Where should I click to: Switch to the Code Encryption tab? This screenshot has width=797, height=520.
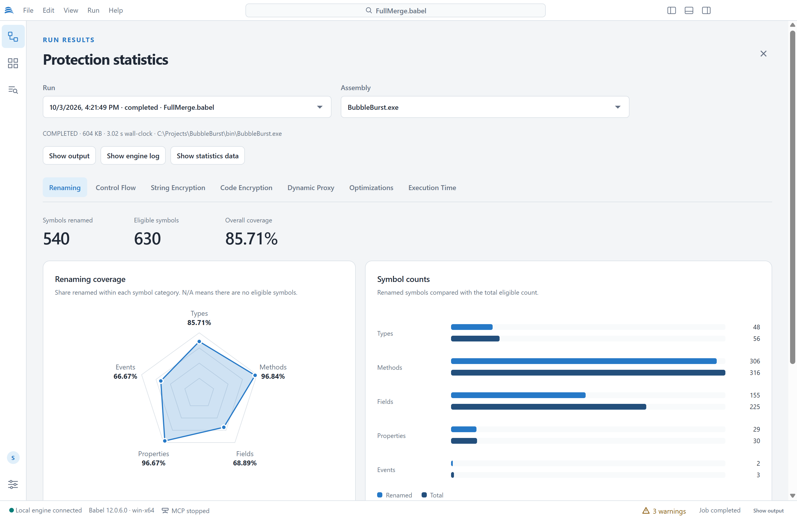[x=246, y=187]
